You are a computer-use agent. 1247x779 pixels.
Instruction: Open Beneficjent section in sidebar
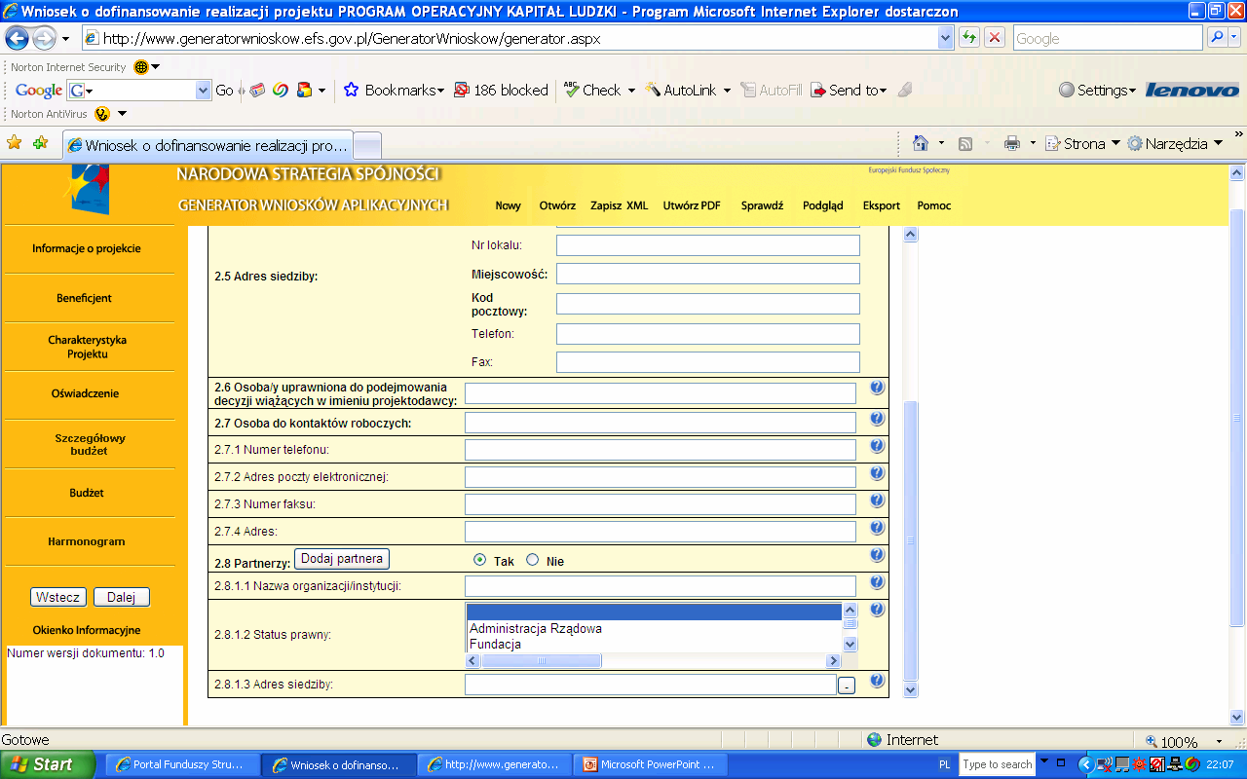pyautogui.click(x=85, y=298)
